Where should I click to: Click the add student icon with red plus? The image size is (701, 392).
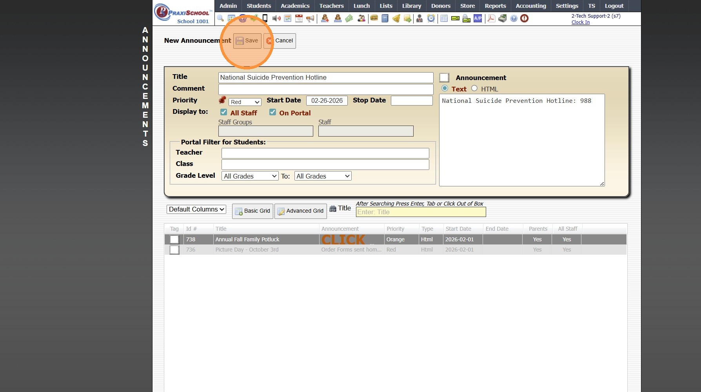pos(325,18)
